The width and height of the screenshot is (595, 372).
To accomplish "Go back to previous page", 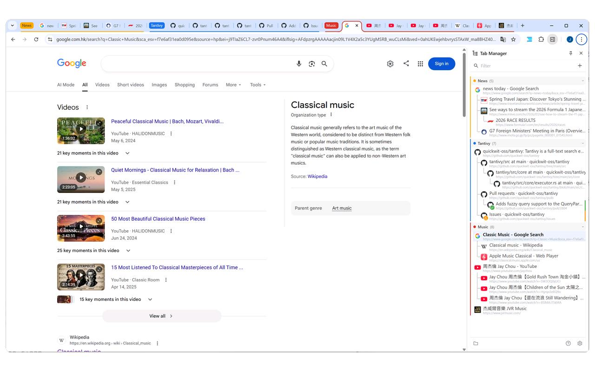I will click(13, 40).
